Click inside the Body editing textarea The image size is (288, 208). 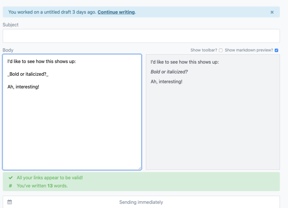click(x=71, y=118)
